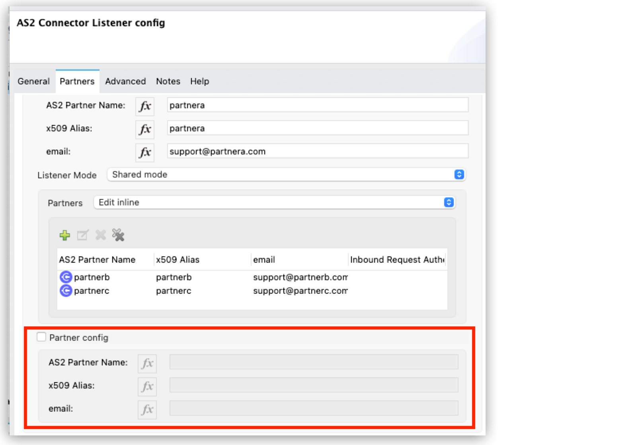Click the support@partnerb.com cell
This screenshot has width=644, height=445.
[x=301, y=277]
